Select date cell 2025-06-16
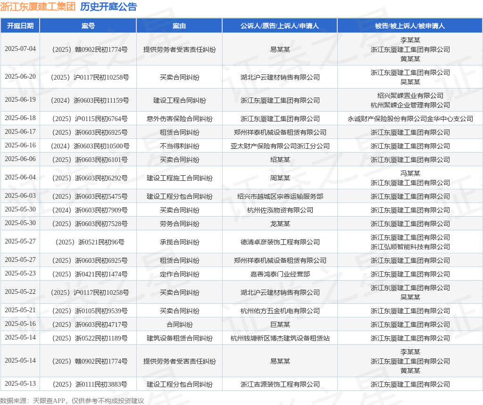Viewport: 483px width, 405px height. pos(20,146)
